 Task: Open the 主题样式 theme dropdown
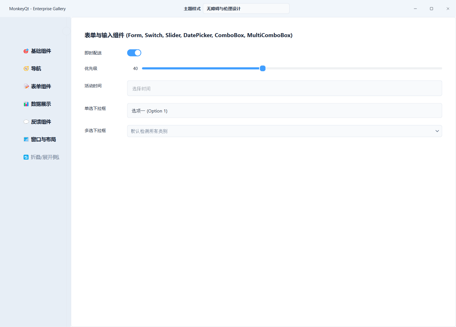[246, 9]
